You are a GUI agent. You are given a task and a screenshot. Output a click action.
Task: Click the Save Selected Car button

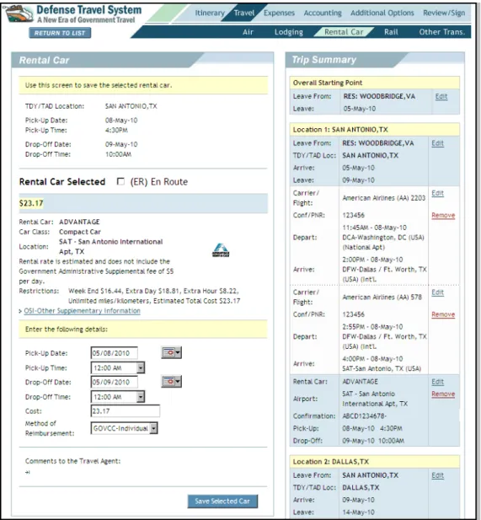coord(222,501)
